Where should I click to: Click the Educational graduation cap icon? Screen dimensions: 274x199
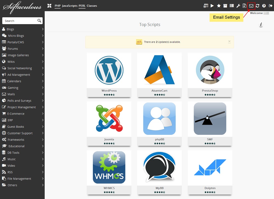[4, 146]
